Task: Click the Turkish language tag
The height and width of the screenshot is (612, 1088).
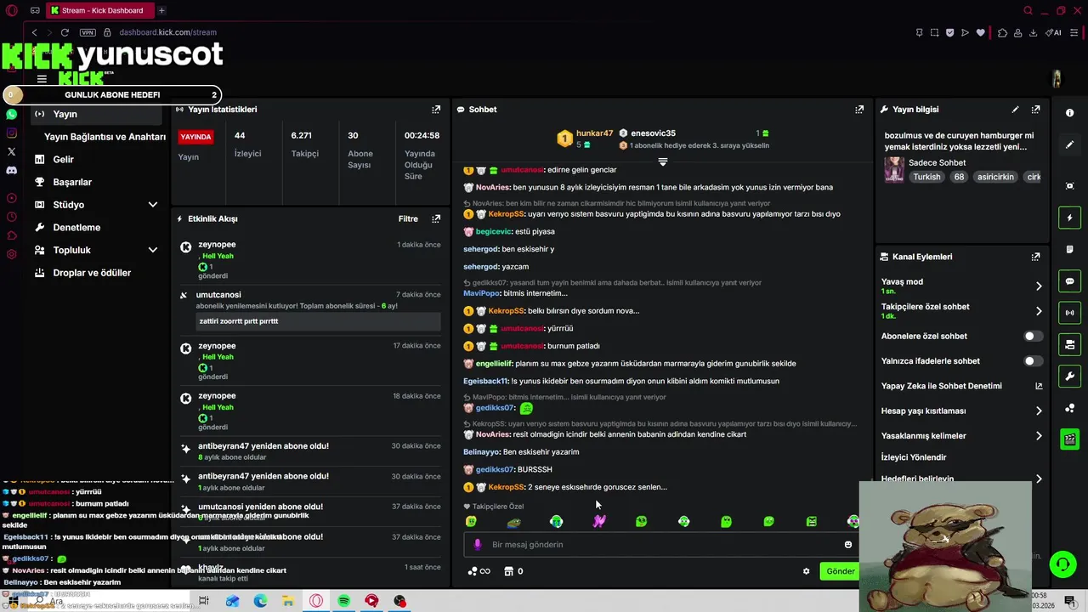Action: [x=926, y=177]
